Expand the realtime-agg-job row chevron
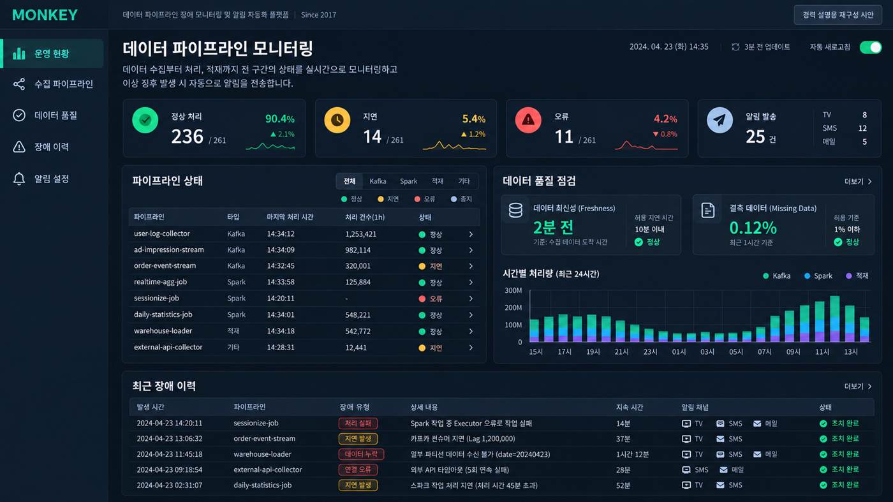This screenshot has height=502, width=893. click(x=471, y=283)
